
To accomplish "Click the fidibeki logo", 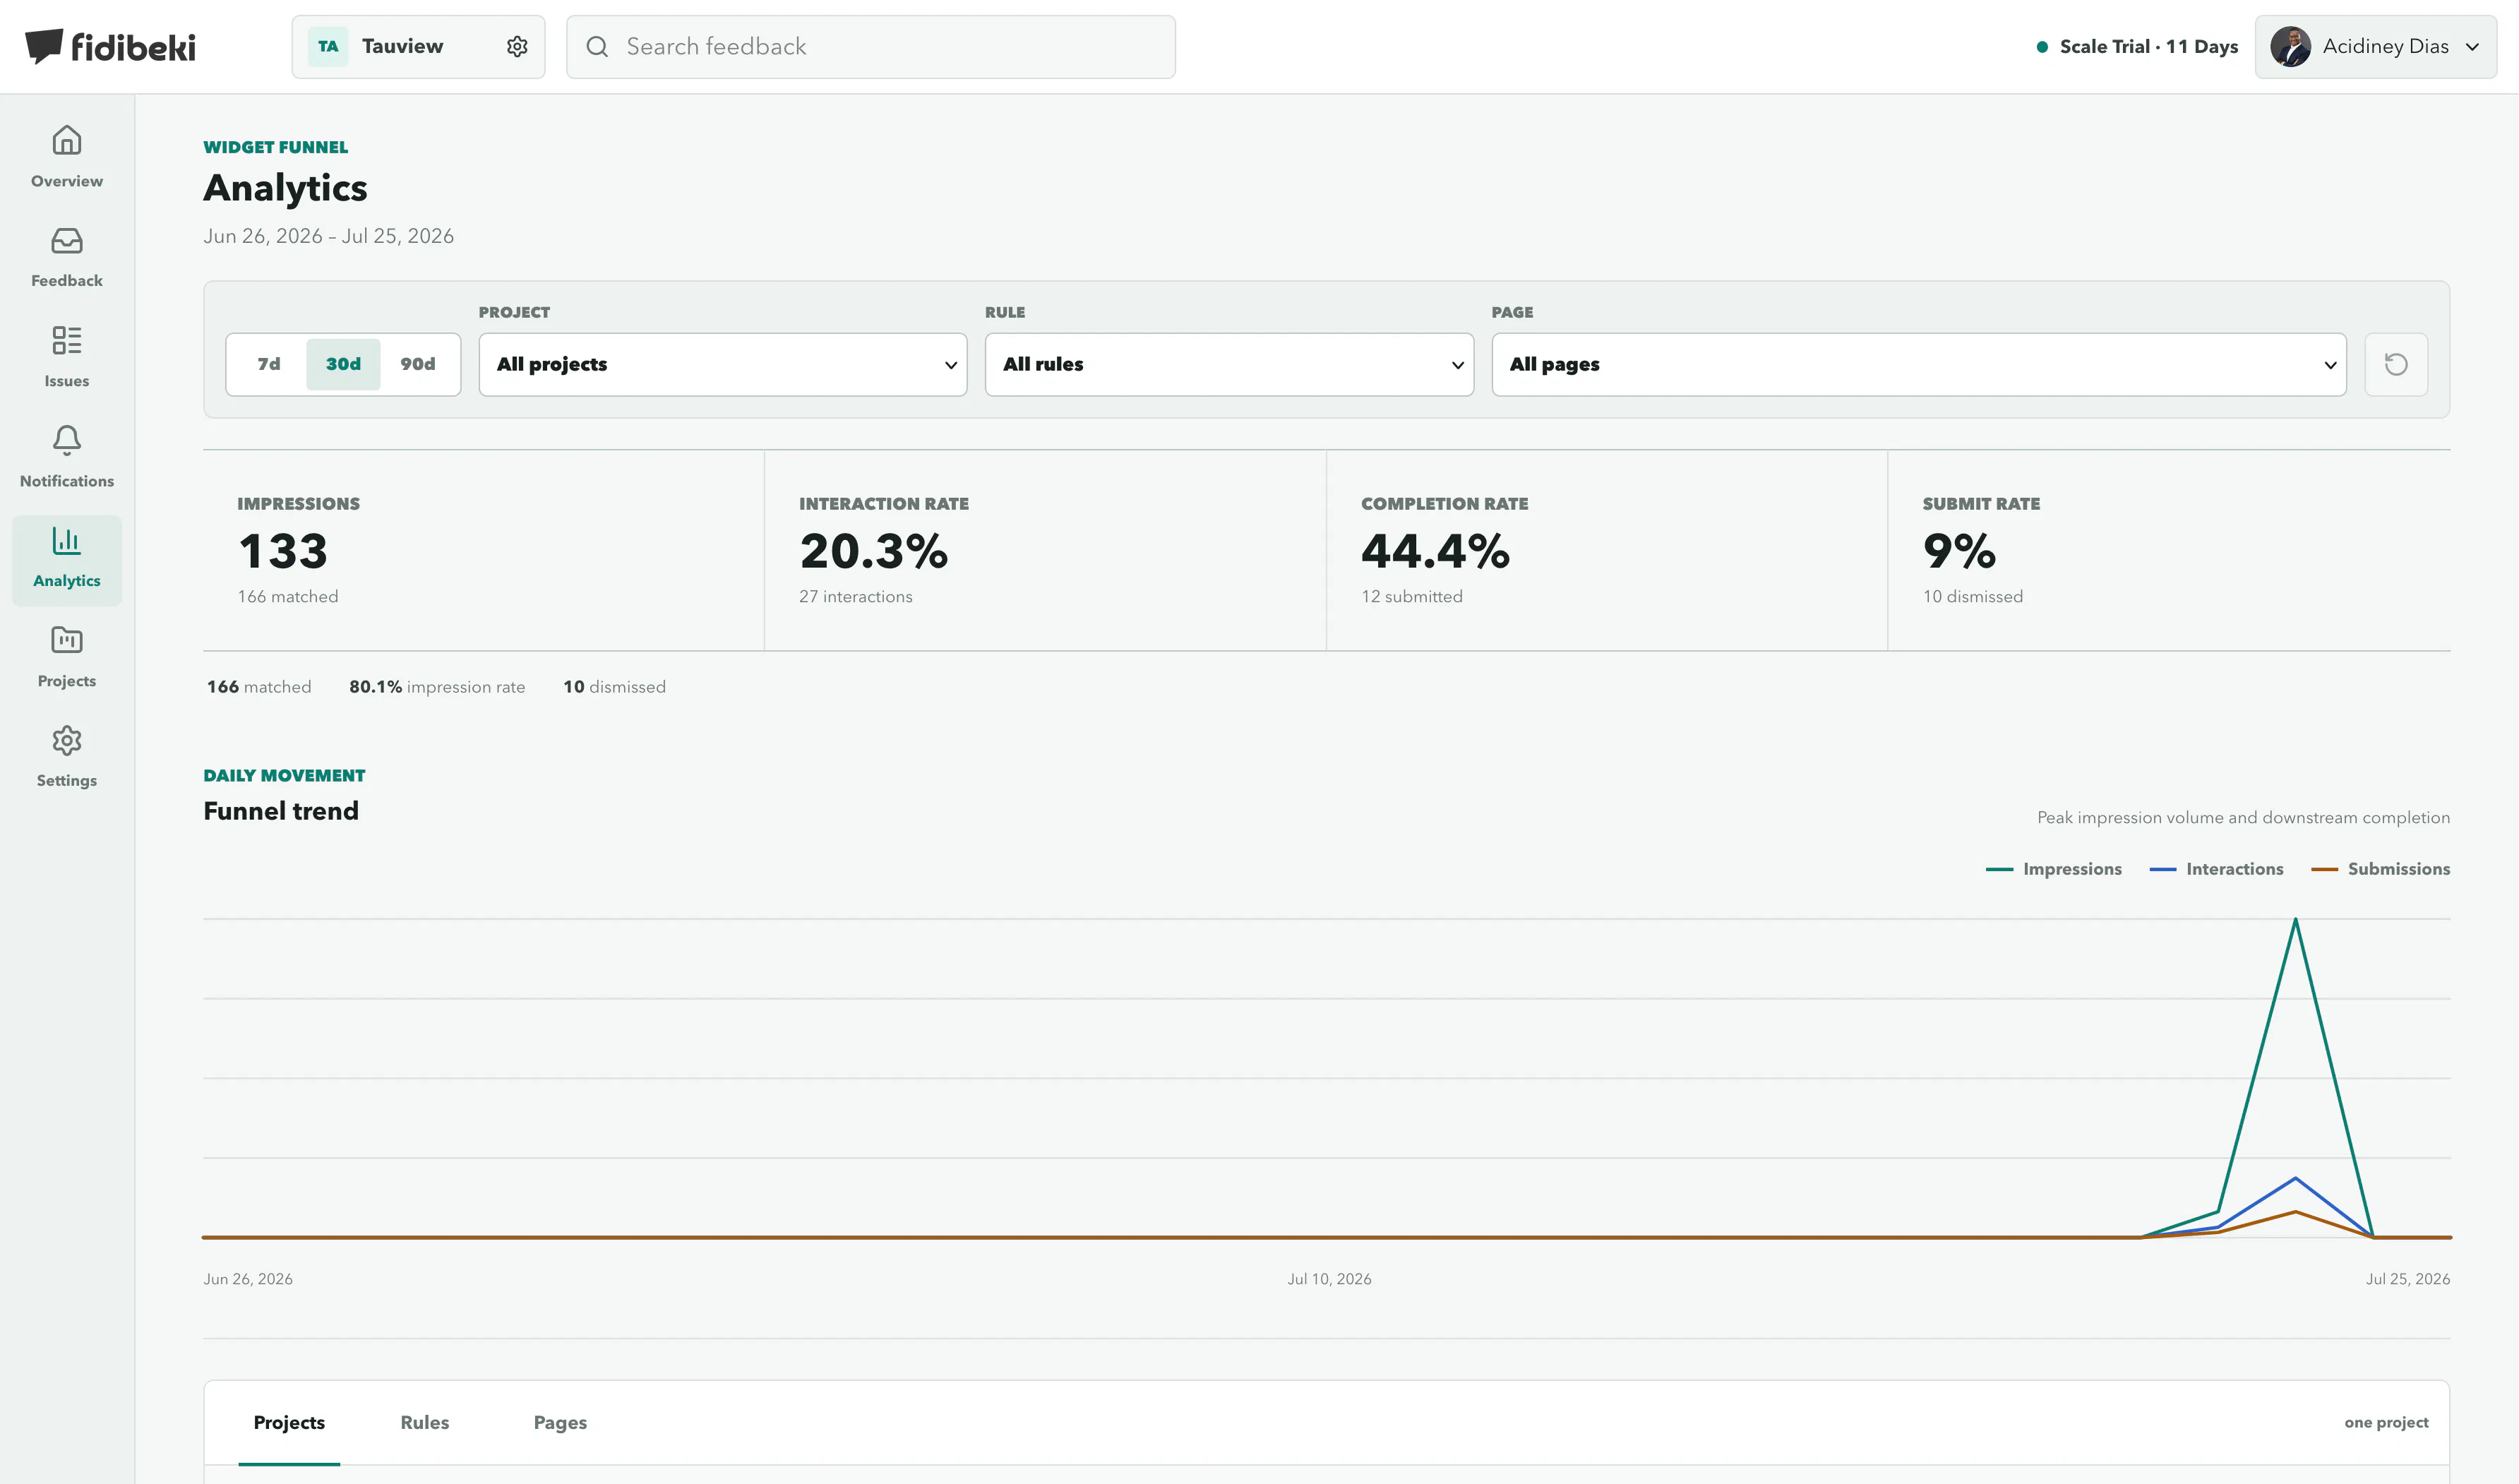I will coord(110,46).
